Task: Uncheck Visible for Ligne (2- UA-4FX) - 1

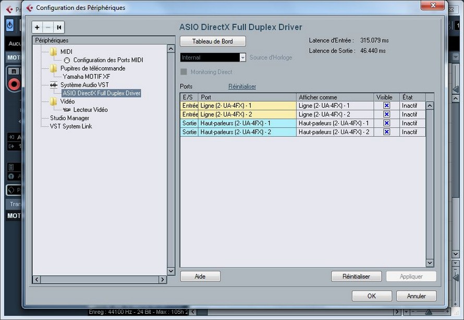Action: click(x=386, y=105)
